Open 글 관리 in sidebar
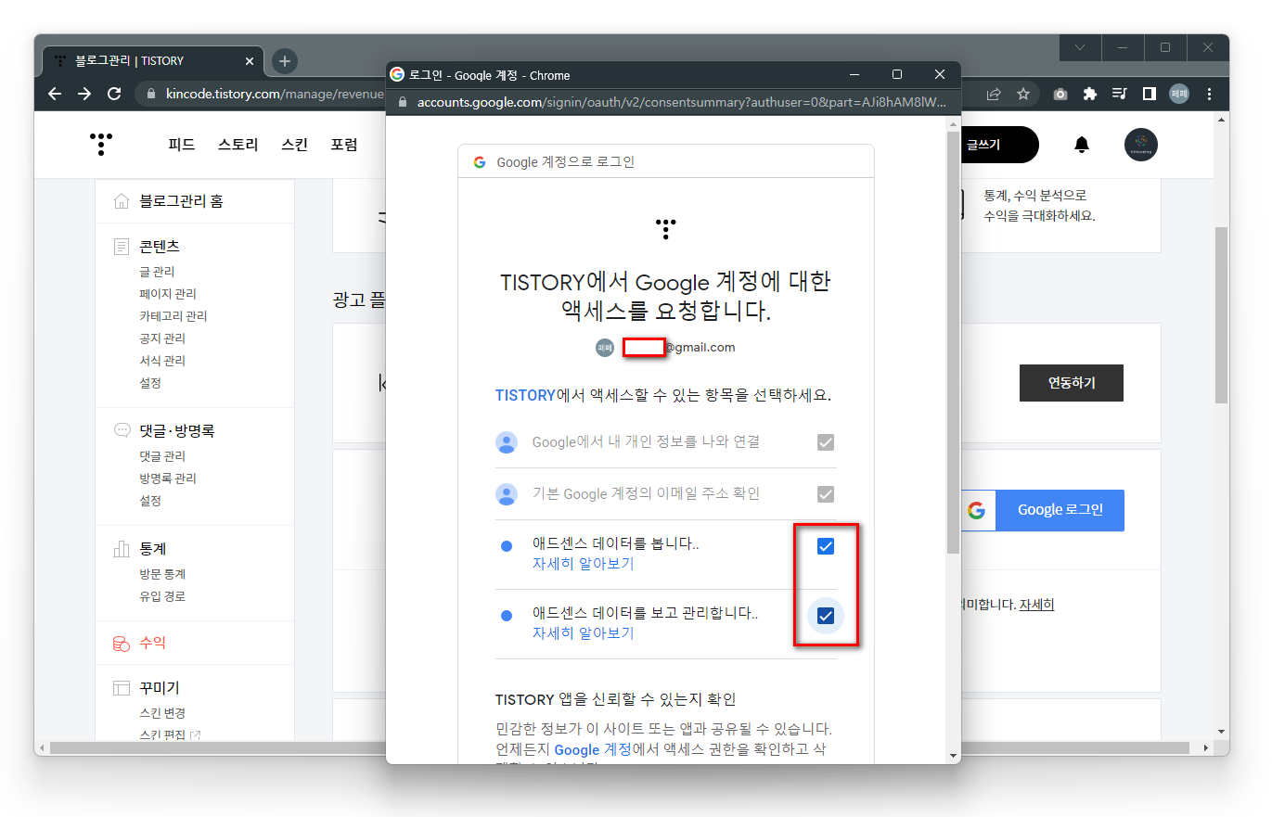Image resolution: width=1272 pixels, height=817 pixels. pos(157,272)
